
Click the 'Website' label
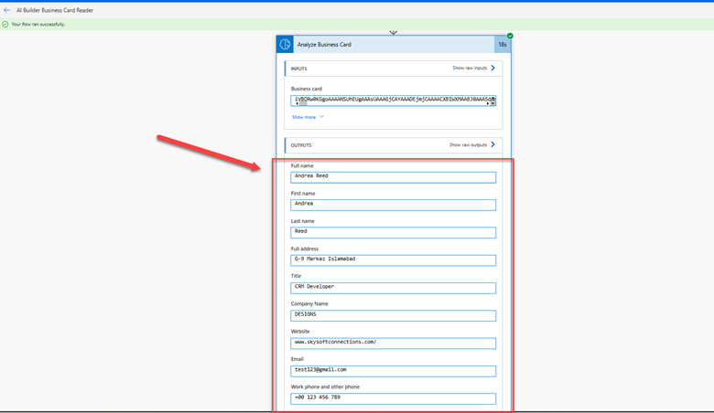point(300,331)
